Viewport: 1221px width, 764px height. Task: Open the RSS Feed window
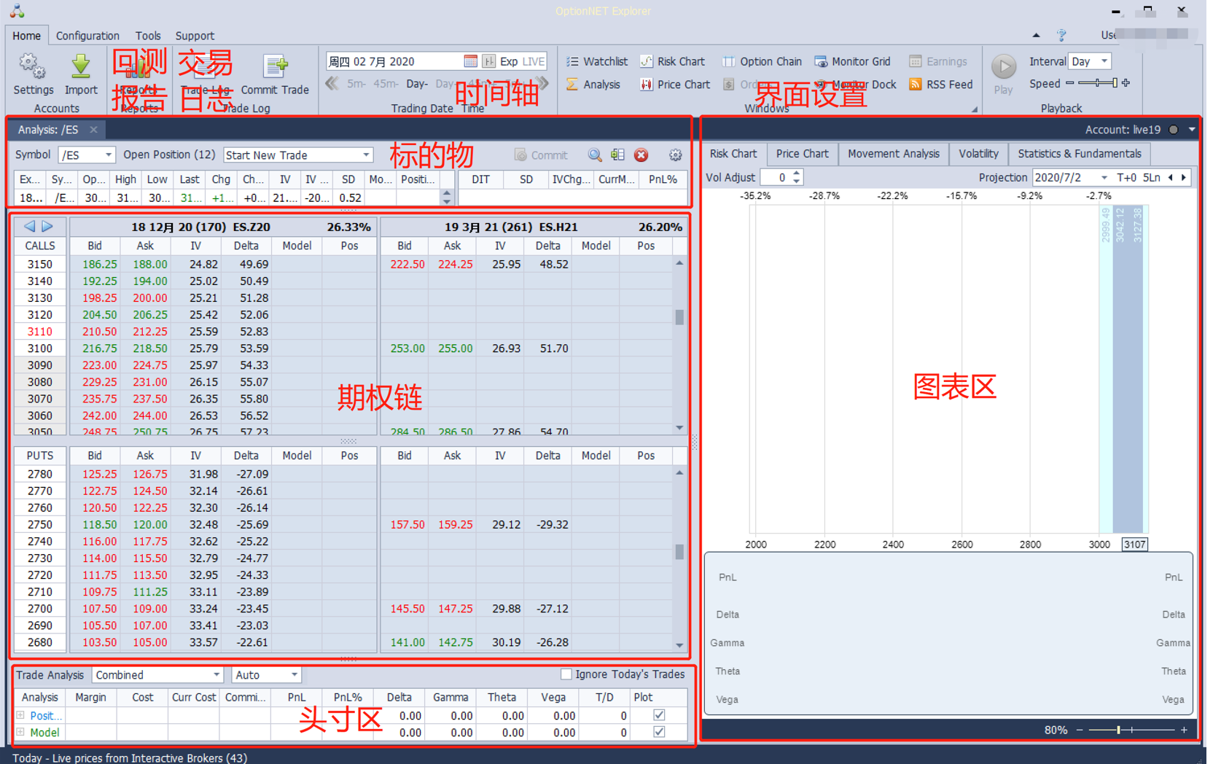point(940,85)
